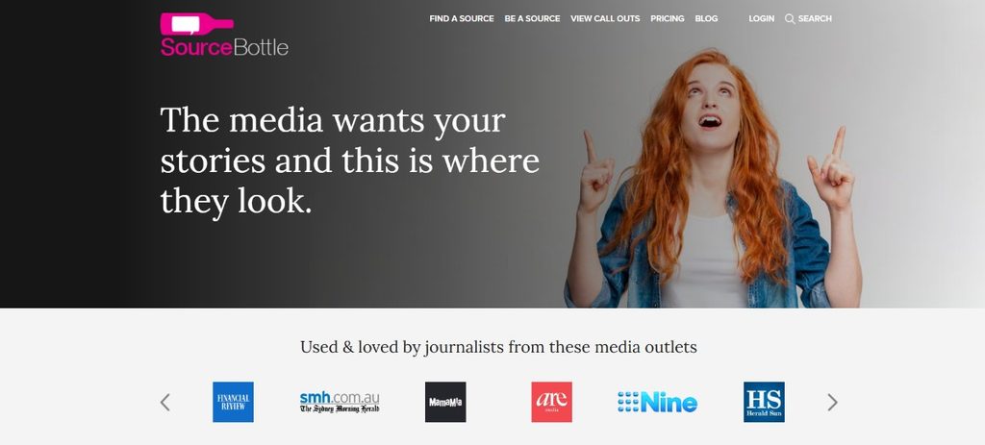Go to Be a Source menu item
The height and width of the screenshot is (445, 985).
click(x=532, y=19)
